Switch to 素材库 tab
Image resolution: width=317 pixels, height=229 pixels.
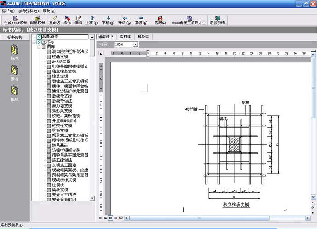tap(125, 37)
